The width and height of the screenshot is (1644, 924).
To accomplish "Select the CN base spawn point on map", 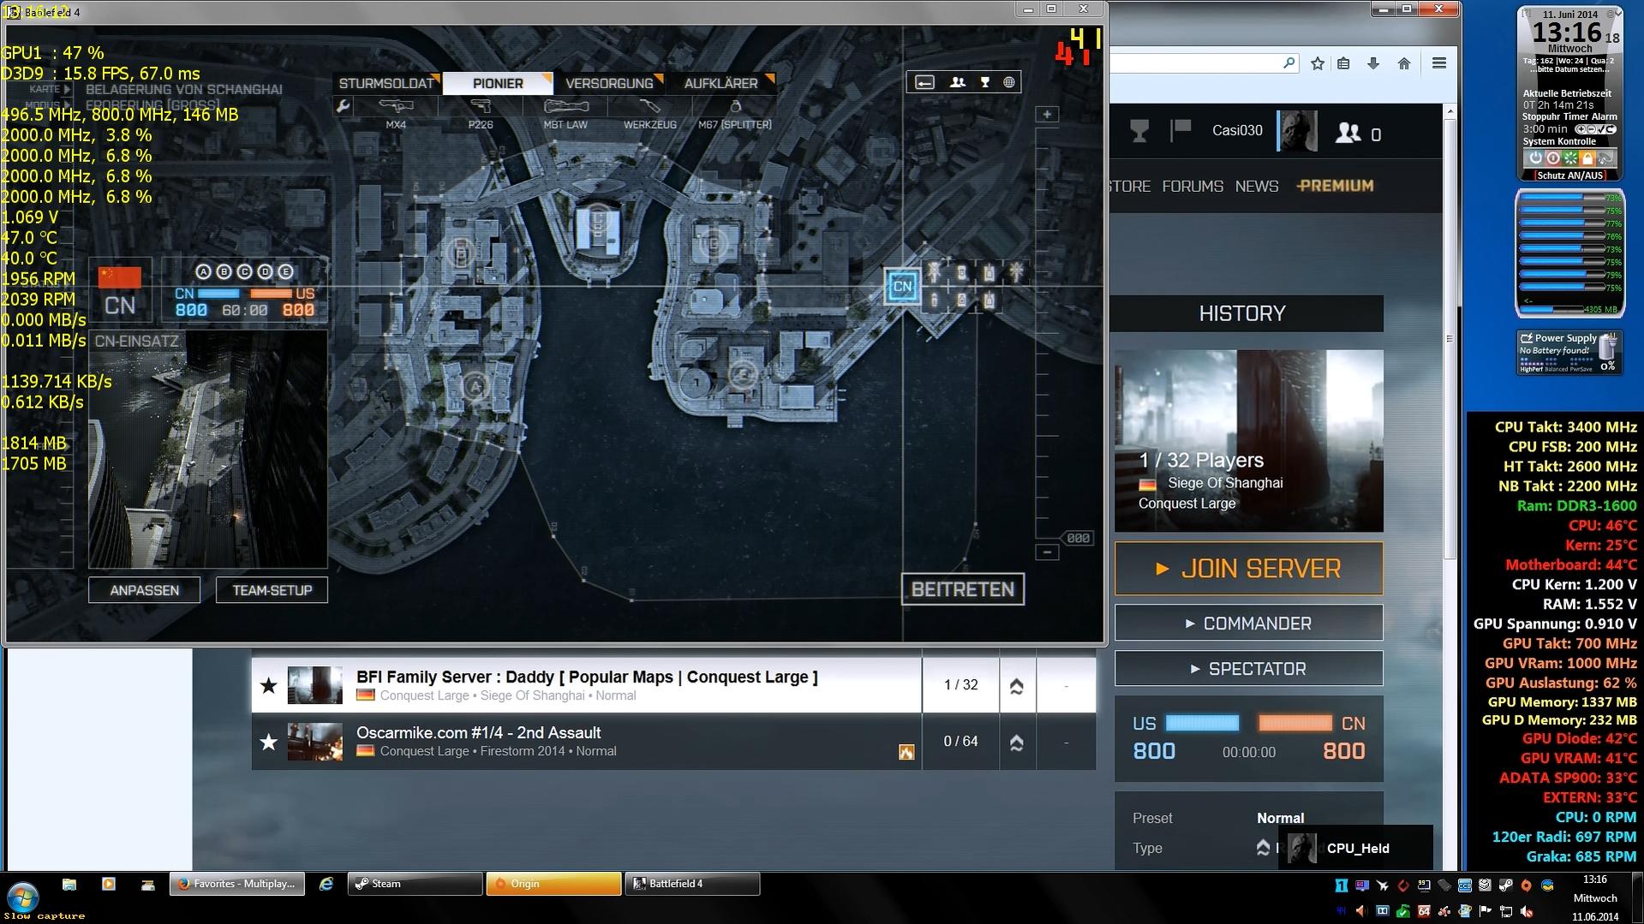I will click(x=902, y=286).
